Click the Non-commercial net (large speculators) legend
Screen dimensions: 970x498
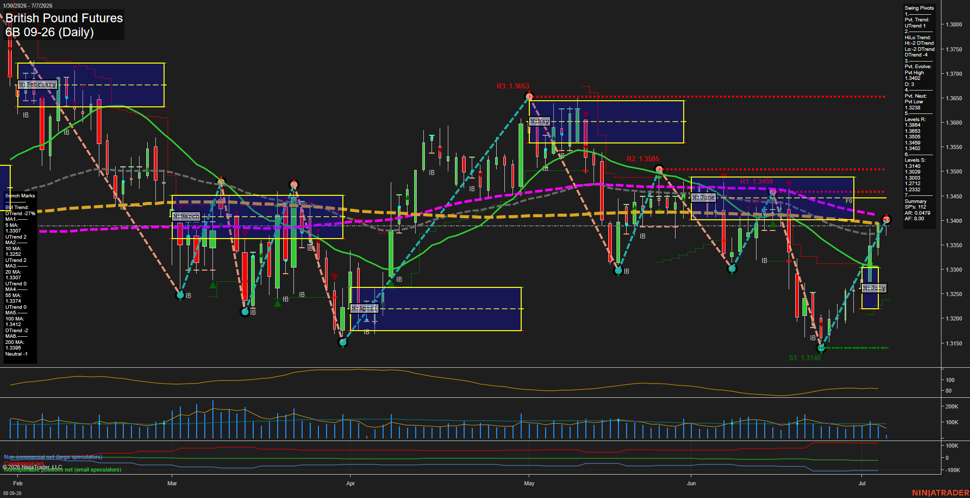point(53,457)
